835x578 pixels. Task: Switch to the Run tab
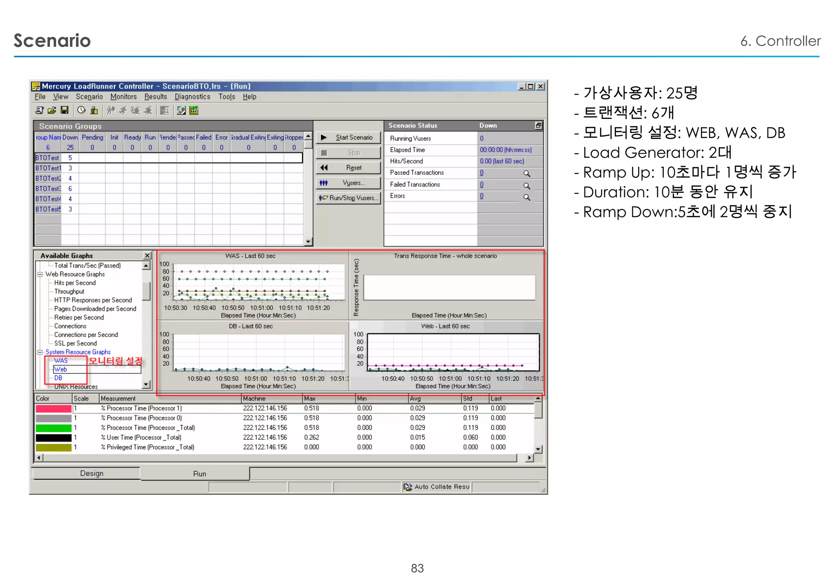point(195,474)
